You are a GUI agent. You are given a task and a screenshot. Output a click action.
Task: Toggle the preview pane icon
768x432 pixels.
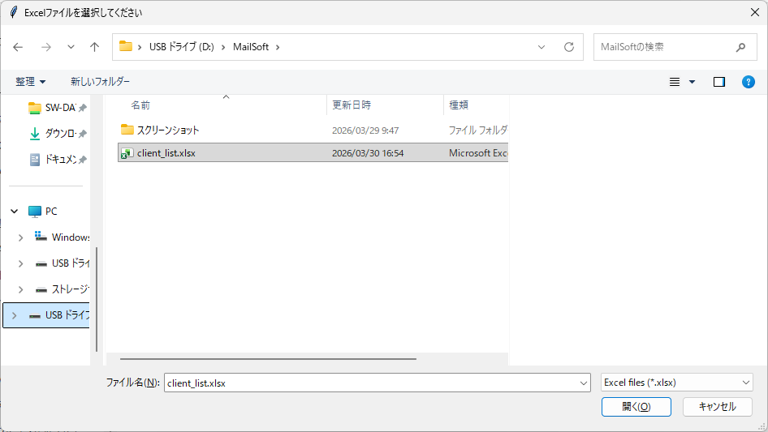click(718, 82)
